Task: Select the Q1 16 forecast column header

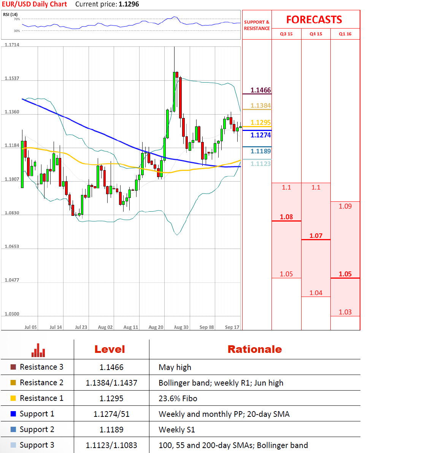Action: [345, 34]
